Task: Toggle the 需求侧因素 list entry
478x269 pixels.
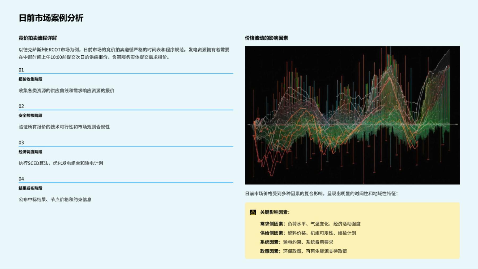Action: tap(311, 223)
